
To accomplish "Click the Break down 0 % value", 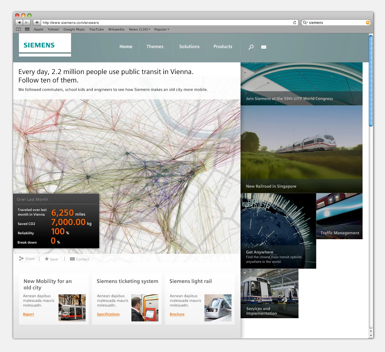I will pyautogui.click(x=55, y=241).
